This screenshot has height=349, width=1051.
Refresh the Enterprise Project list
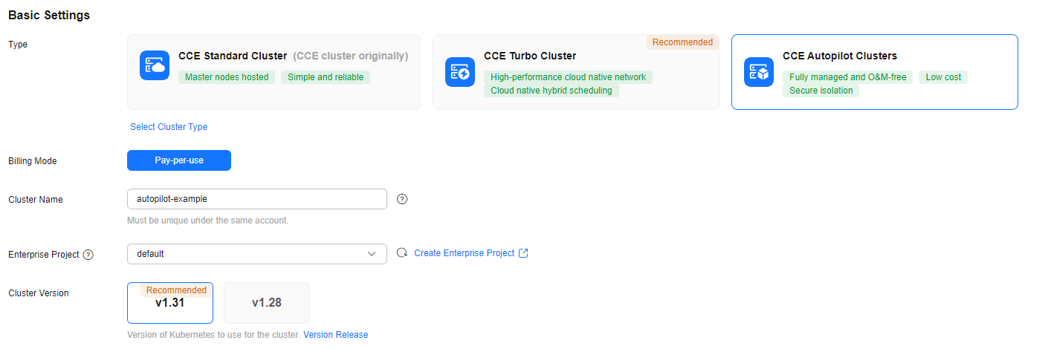pyautogui.click(x=402, y=253)
